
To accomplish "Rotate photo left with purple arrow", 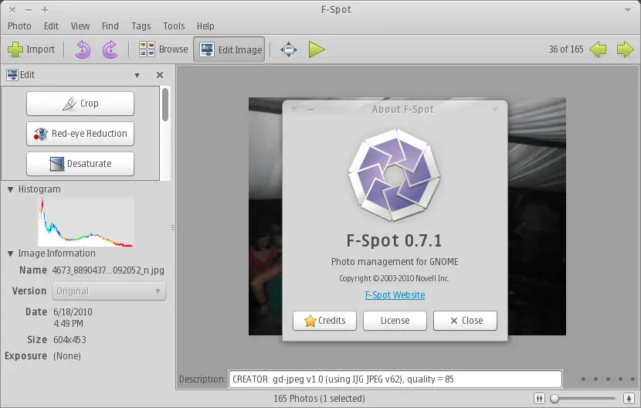I will coord(83,49).
